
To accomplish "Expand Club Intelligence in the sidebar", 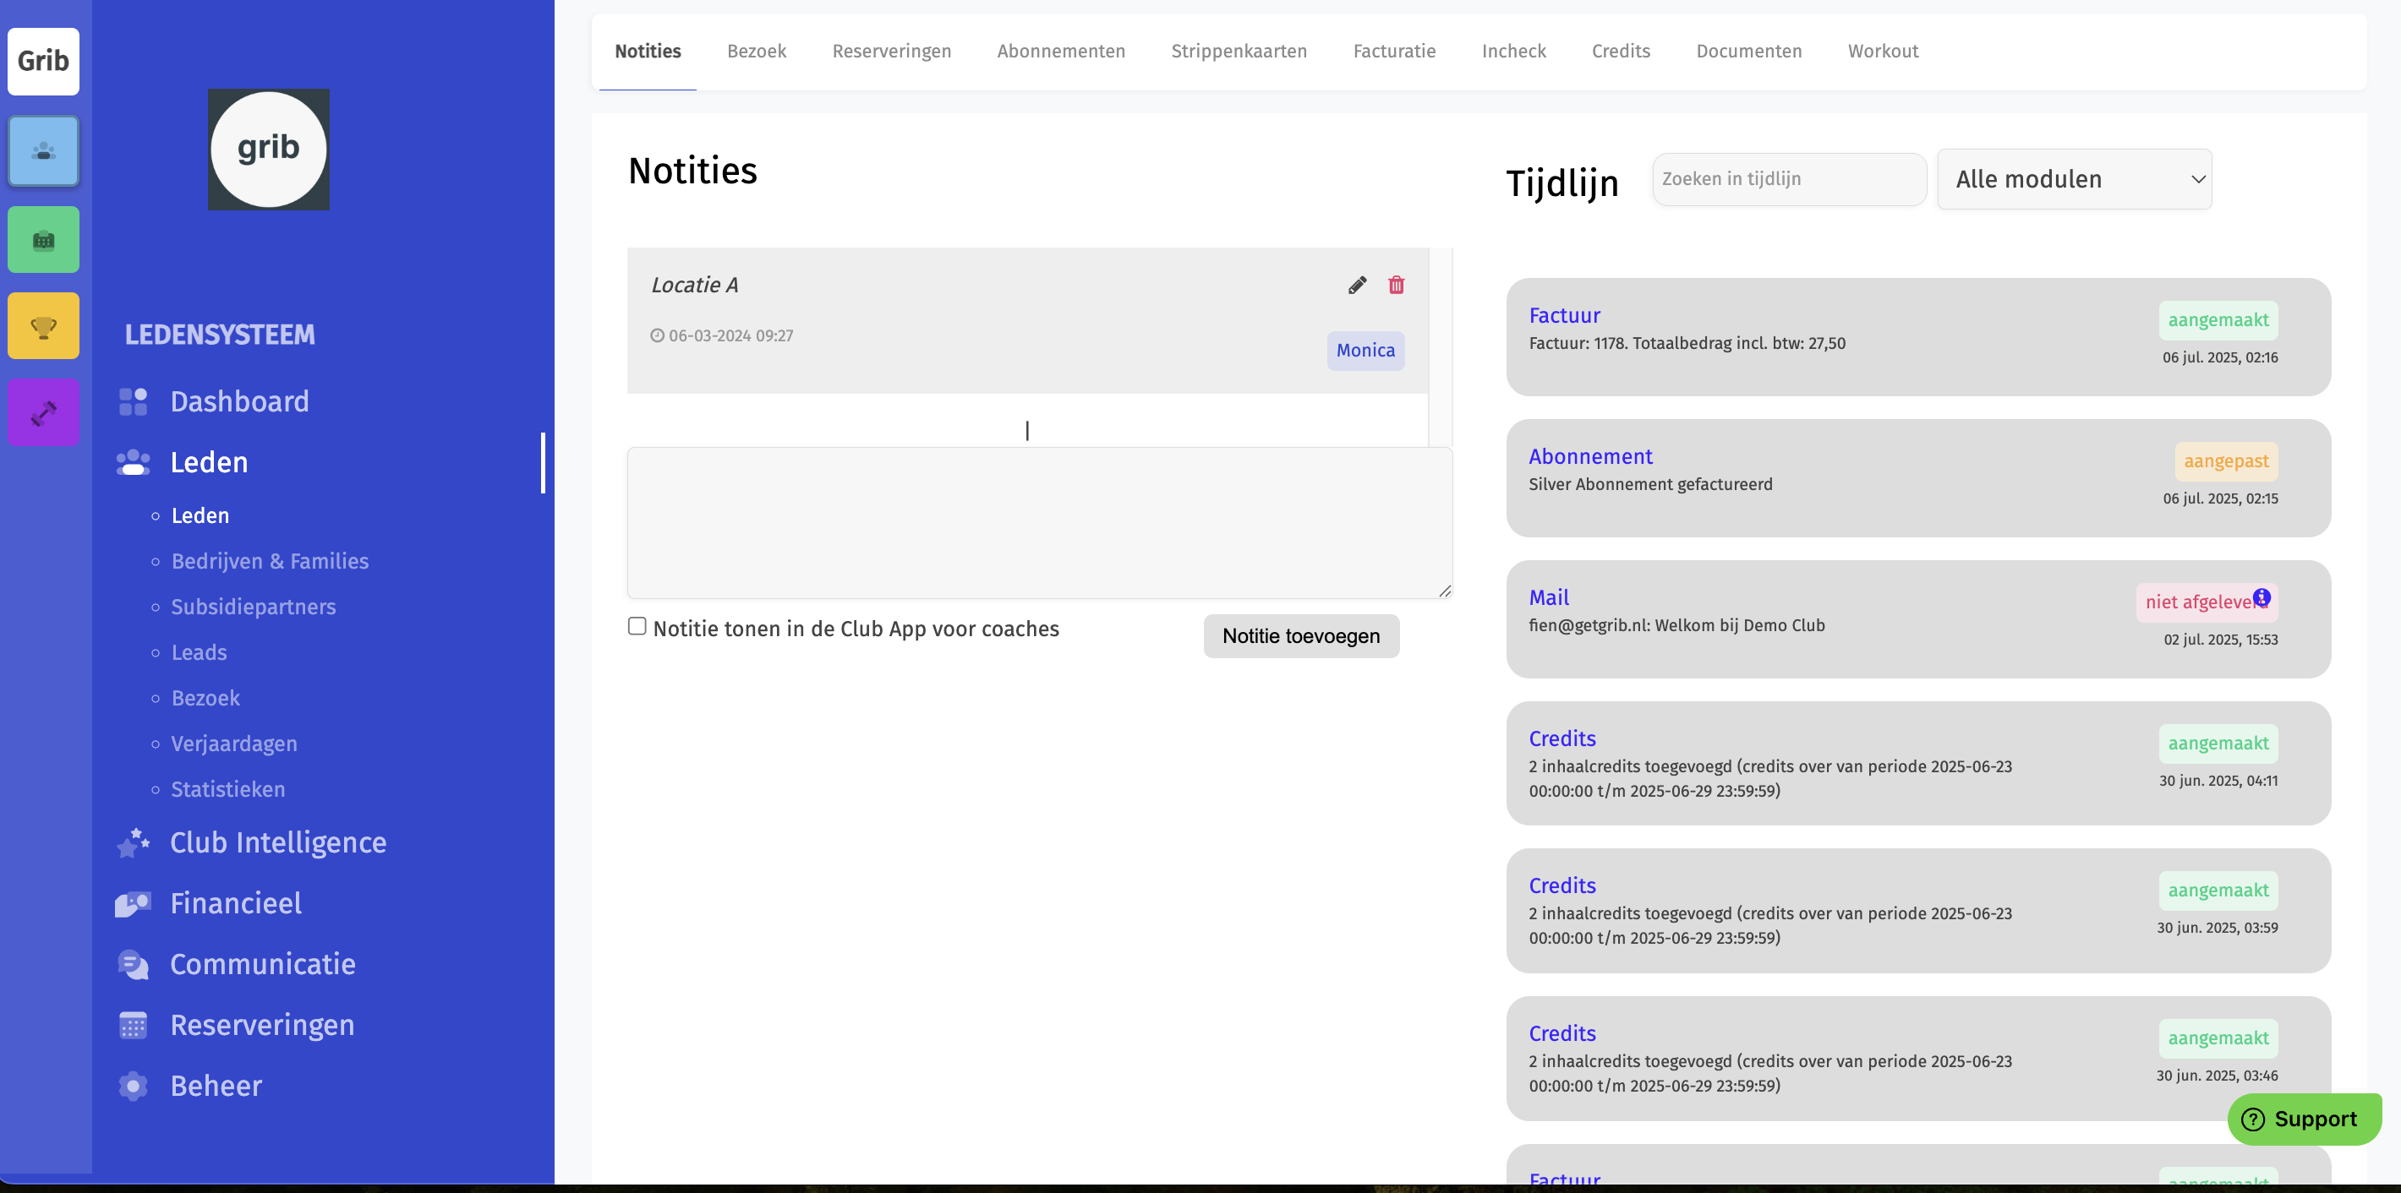I will coord(276,843).
